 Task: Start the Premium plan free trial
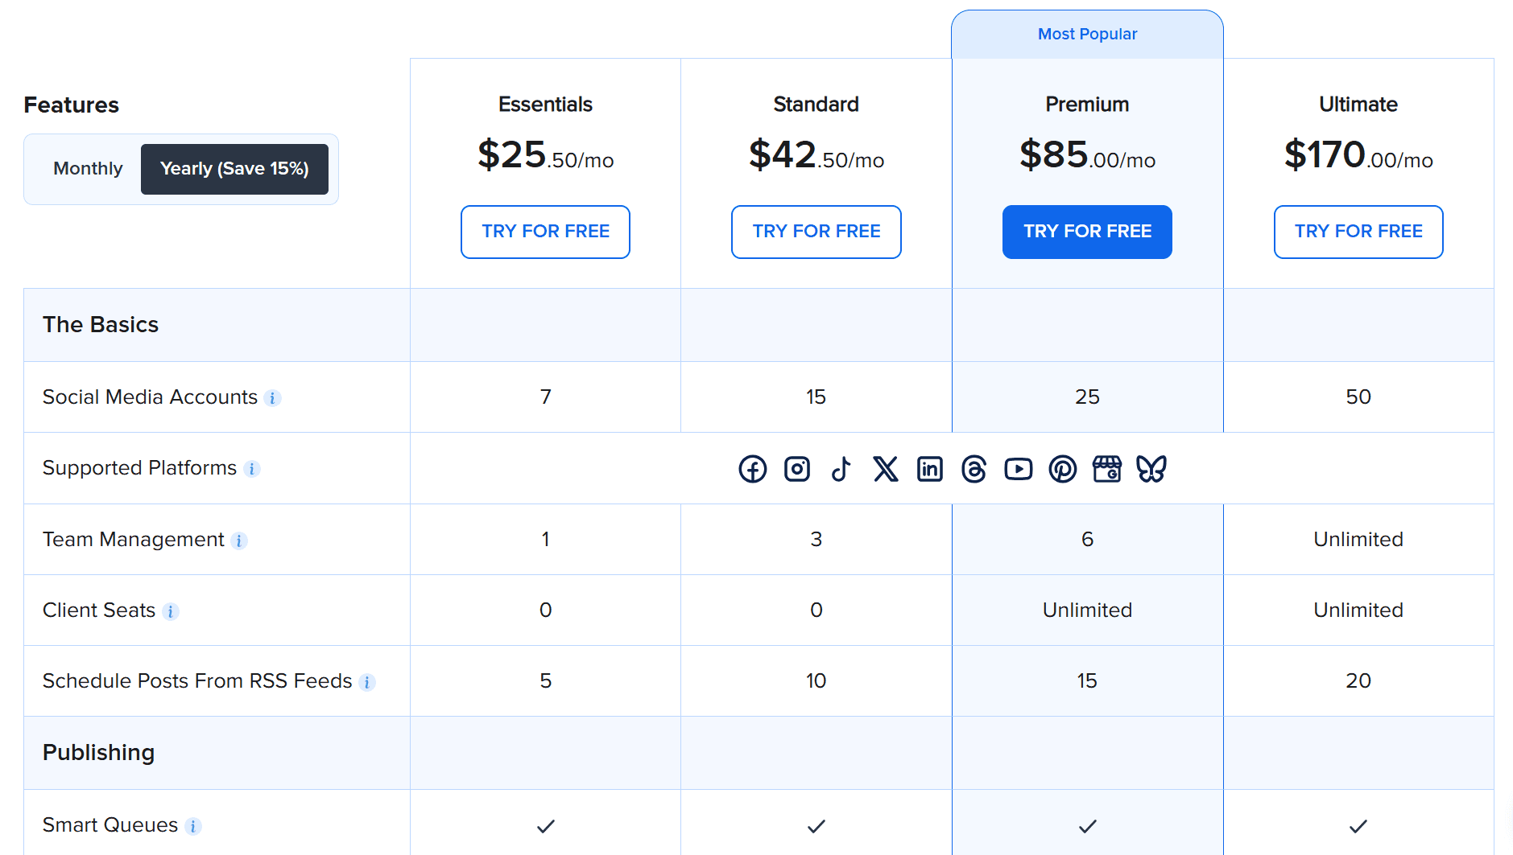click(x=1087, y=232)
